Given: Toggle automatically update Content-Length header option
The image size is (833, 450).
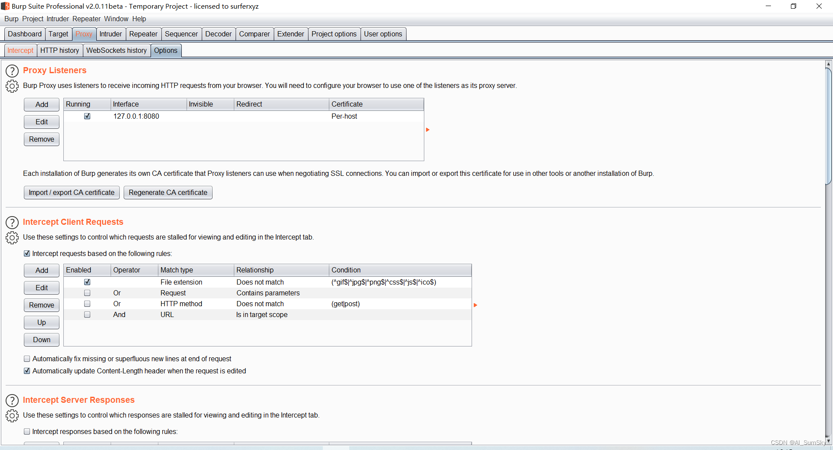Looking at the screenshot, I should 27,371.
